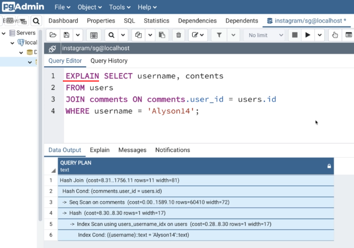The width and height of the screenshot is (354, 248).
Task: Select result row 'Index Scan using users_username_idx'
Action: tap(196, 224)
